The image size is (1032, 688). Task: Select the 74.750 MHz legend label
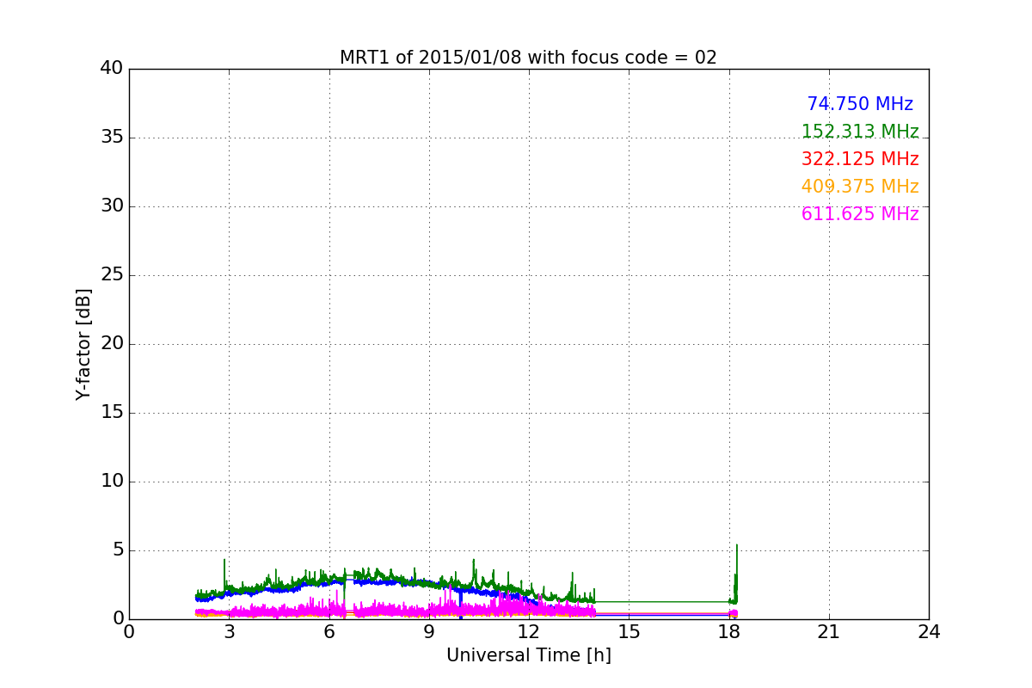point(860,104)
